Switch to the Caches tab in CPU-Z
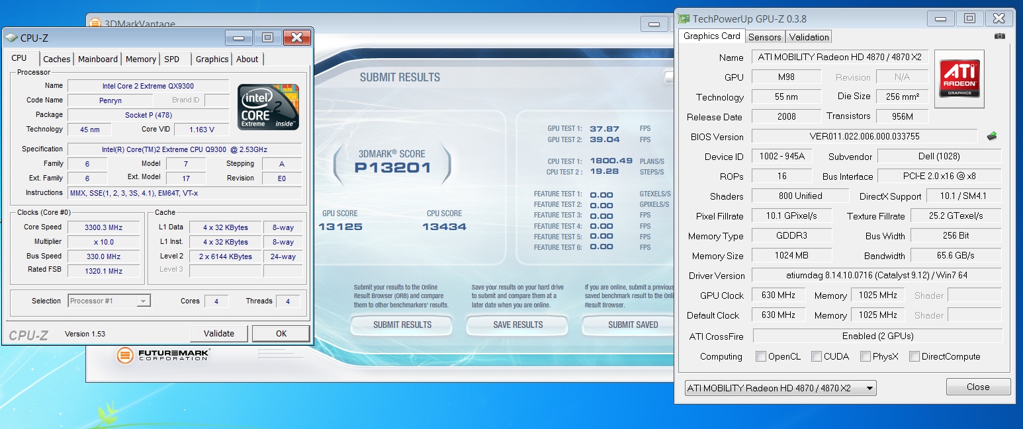The height and width of the screenshot is (429, 1023). click(57, 59)
